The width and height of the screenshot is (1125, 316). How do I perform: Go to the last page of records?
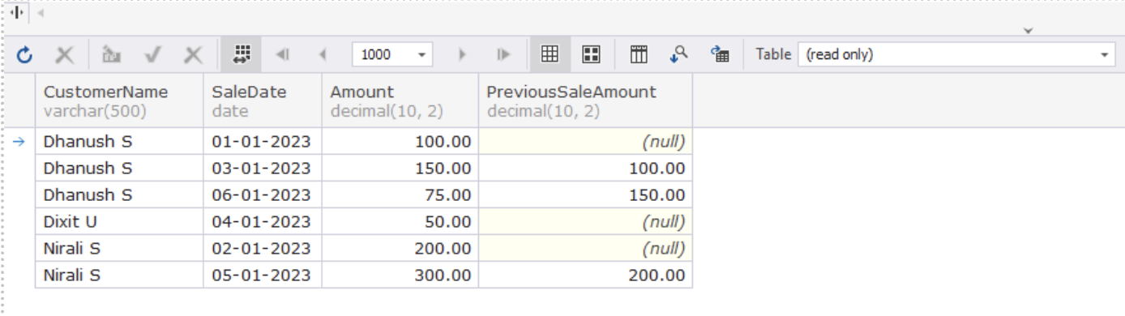click(503, 55)
